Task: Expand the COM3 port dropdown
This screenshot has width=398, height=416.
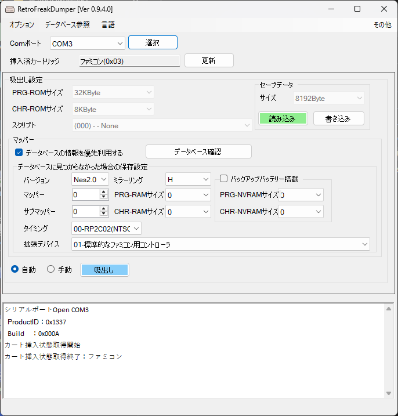Action: [x=87, y=44]
